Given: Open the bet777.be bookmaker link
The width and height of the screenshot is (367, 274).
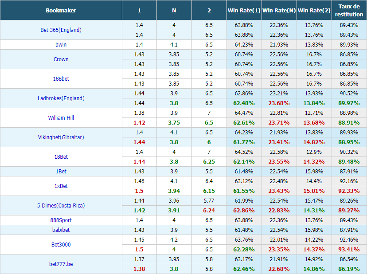Looking at the screenshot, I should [61, 264].
